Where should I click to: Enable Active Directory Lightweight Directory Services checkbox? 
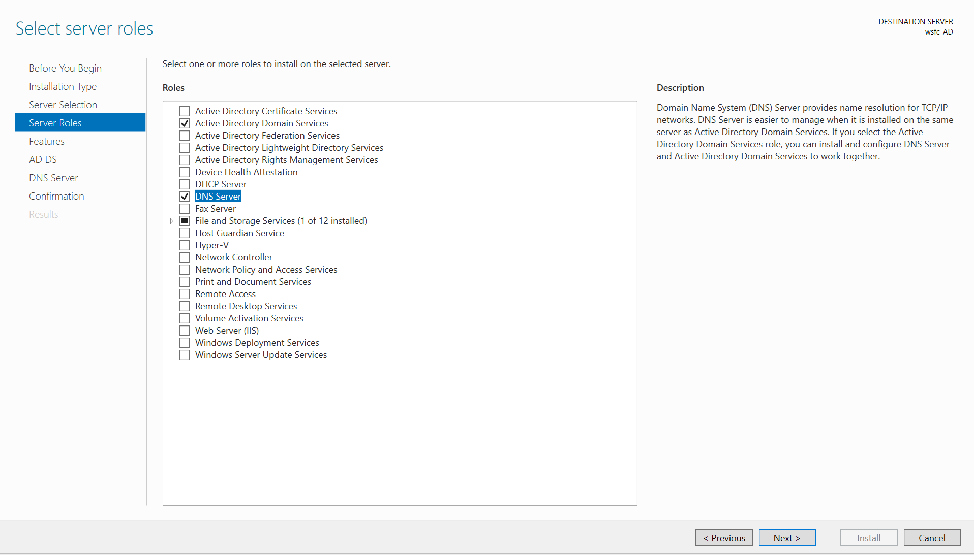coord(185,148)
